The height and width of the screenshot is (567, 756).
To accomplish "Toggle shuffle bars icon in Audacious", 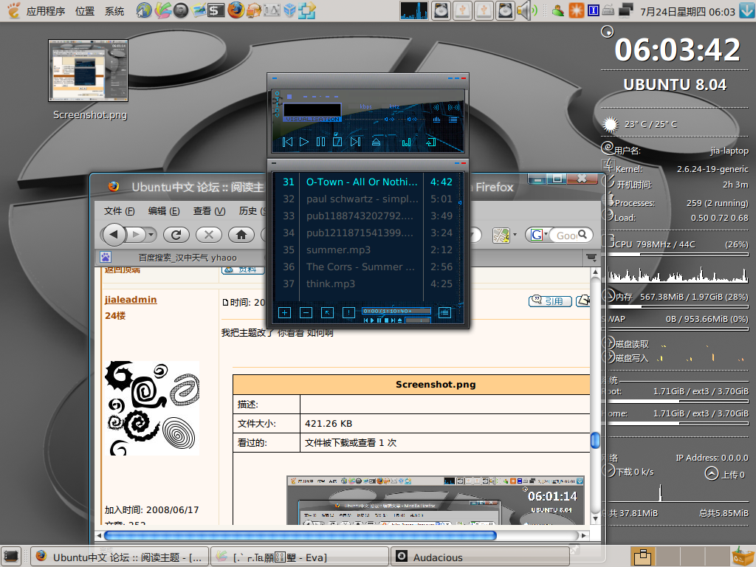I will 407,142.
